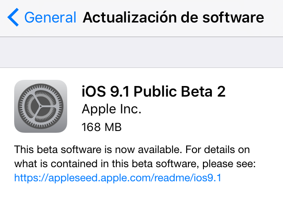The height and width of the screenshot is (217, 283).
Task: Click the center hub of the gear icon
Action: [41, 106]
